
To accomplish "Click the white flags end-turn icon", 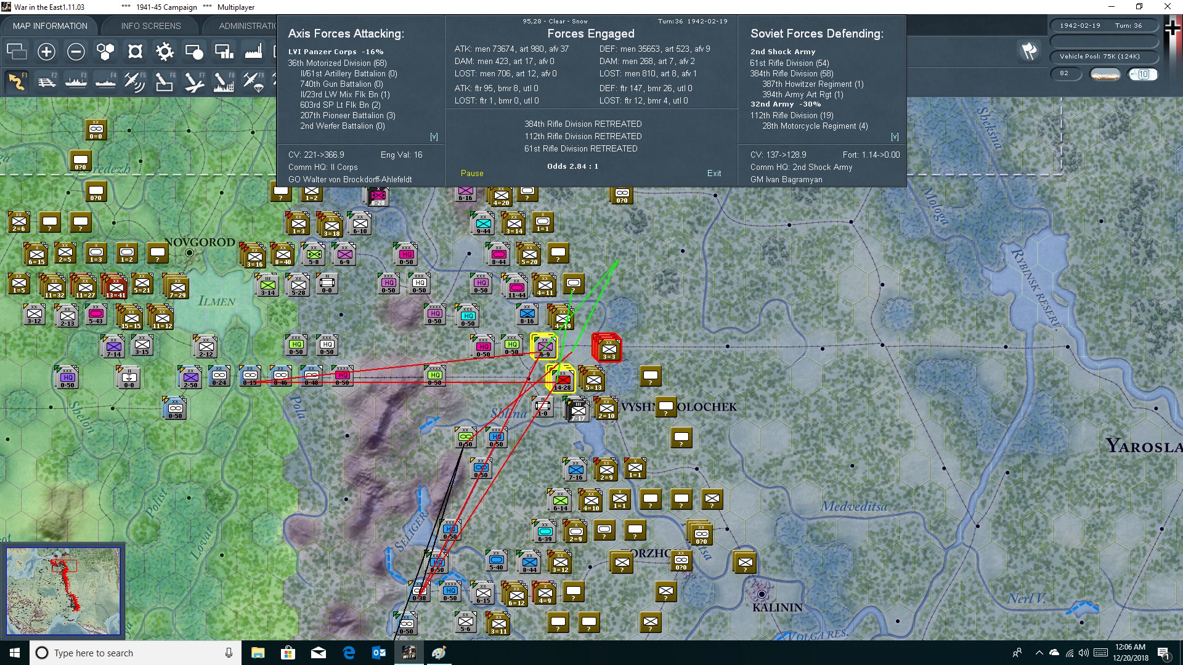I will pyautogui.click(x=1029, y=52).
